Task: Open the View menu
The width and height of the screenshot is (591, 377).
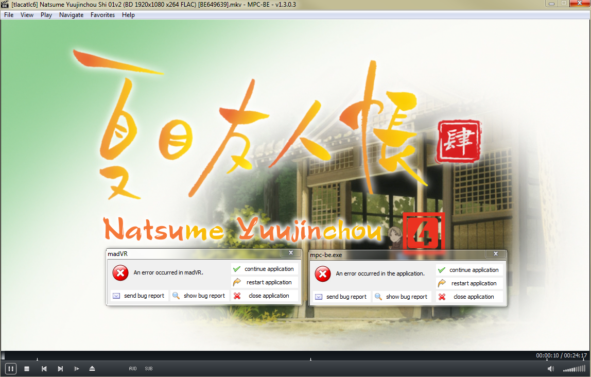Action: pos(27,15)
